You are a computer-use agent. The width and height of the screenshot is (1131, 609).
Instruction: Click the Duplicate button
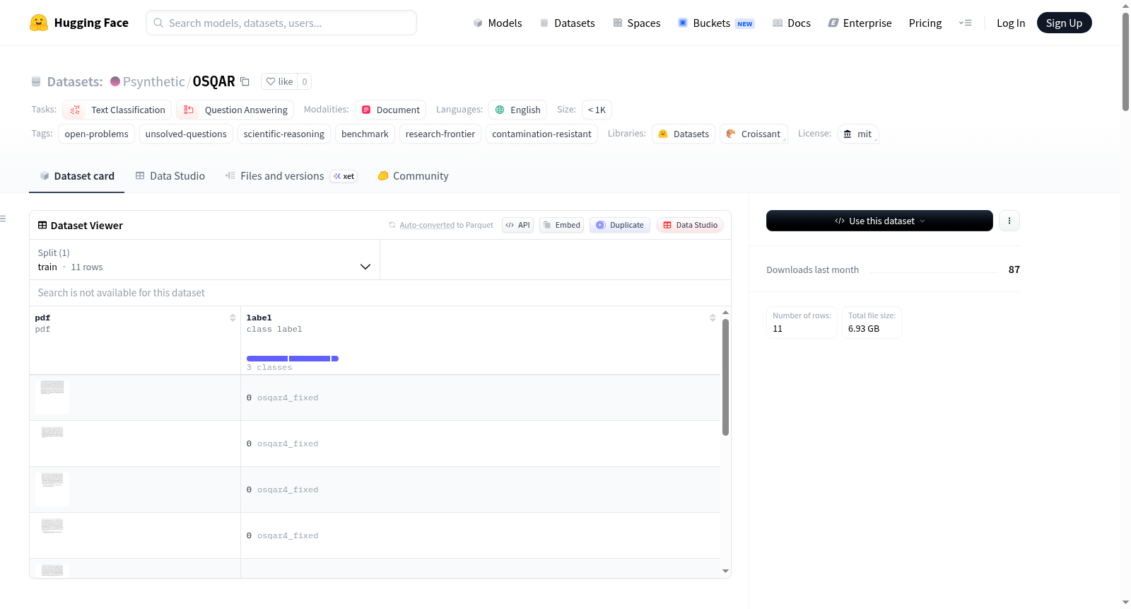(620, 225)
